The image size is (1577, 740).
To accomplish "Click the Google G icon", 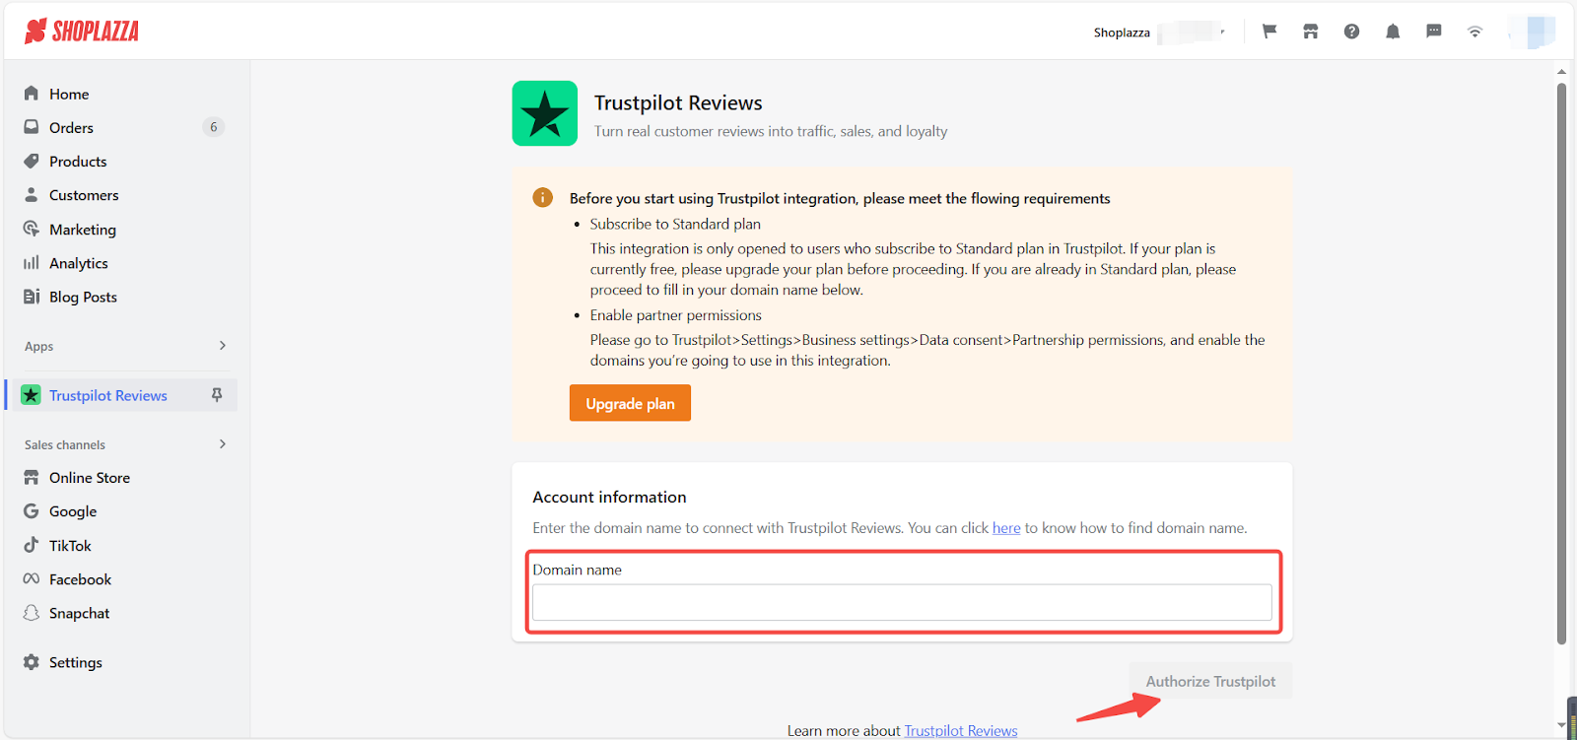I will pos(32,511).
